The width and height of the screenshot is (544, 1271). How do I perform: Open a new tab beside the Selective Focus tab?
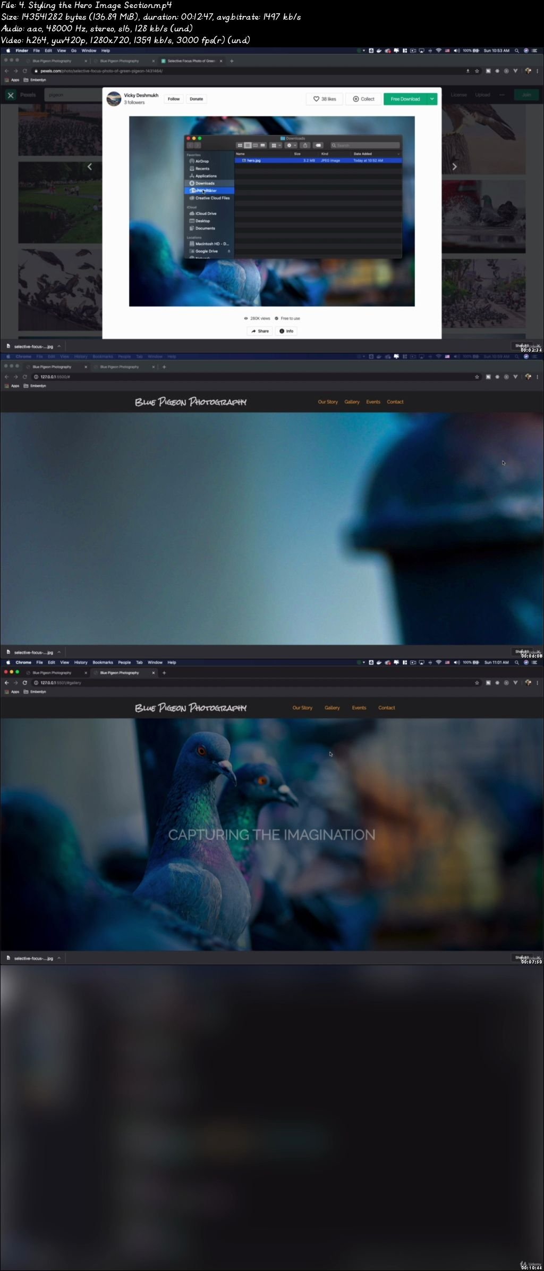coord(232,61)
